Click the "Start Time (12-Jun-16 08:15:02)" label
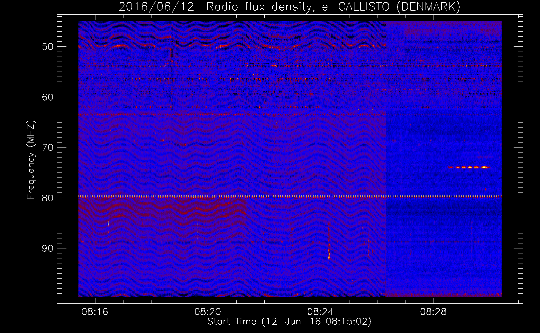 (289, 322)
